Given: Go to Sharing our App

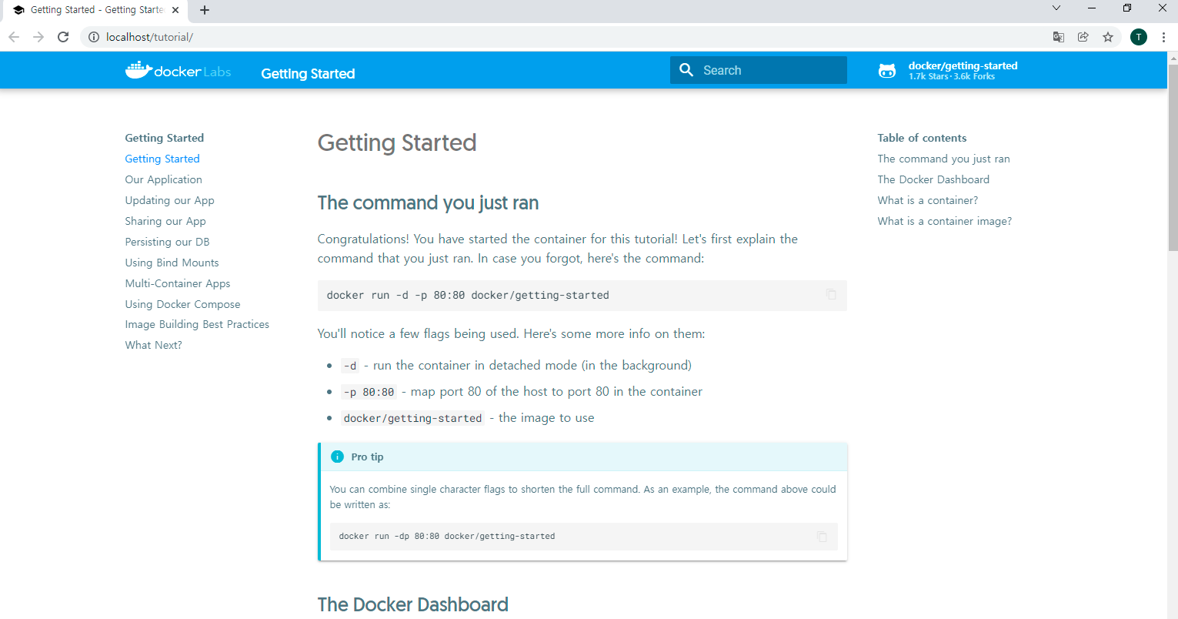Looking at the screenshot, I should point(165,221).
